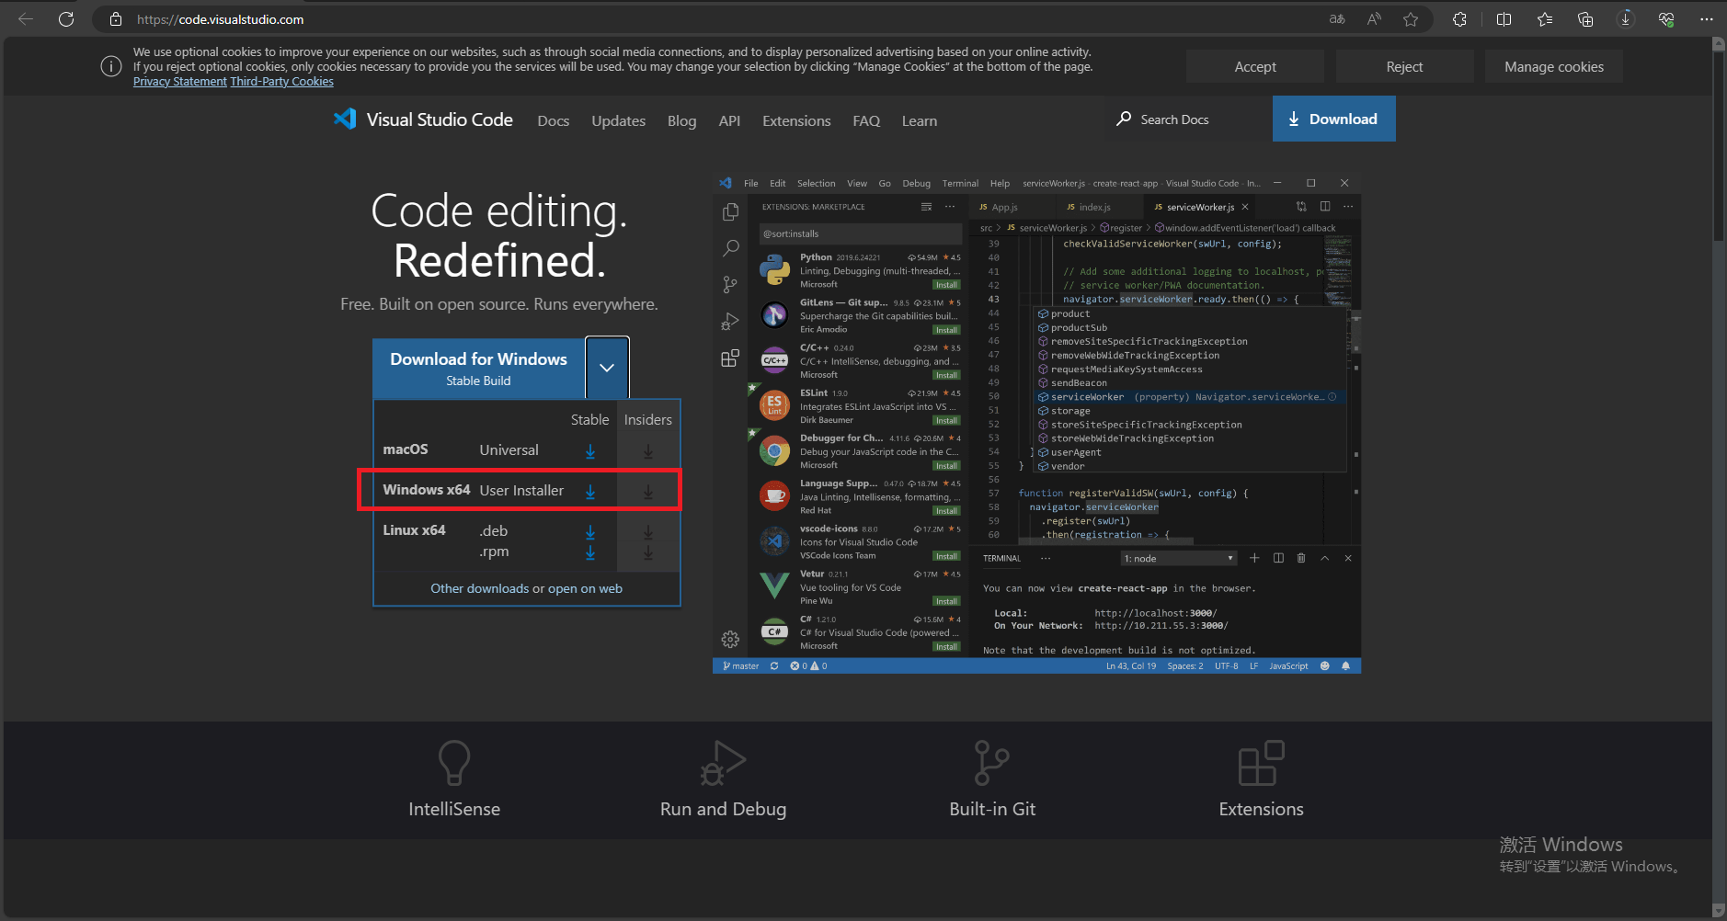1727x921 pixels.
Task: Click the Linux x64 row label
Action: 414,530
